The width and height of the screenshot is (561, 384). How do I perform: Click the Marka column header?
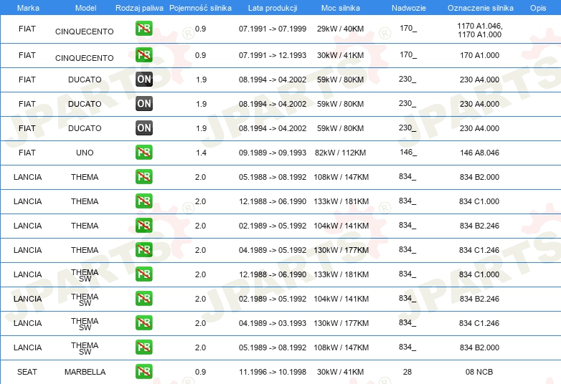pyautogui.click(x=28, y=8)
